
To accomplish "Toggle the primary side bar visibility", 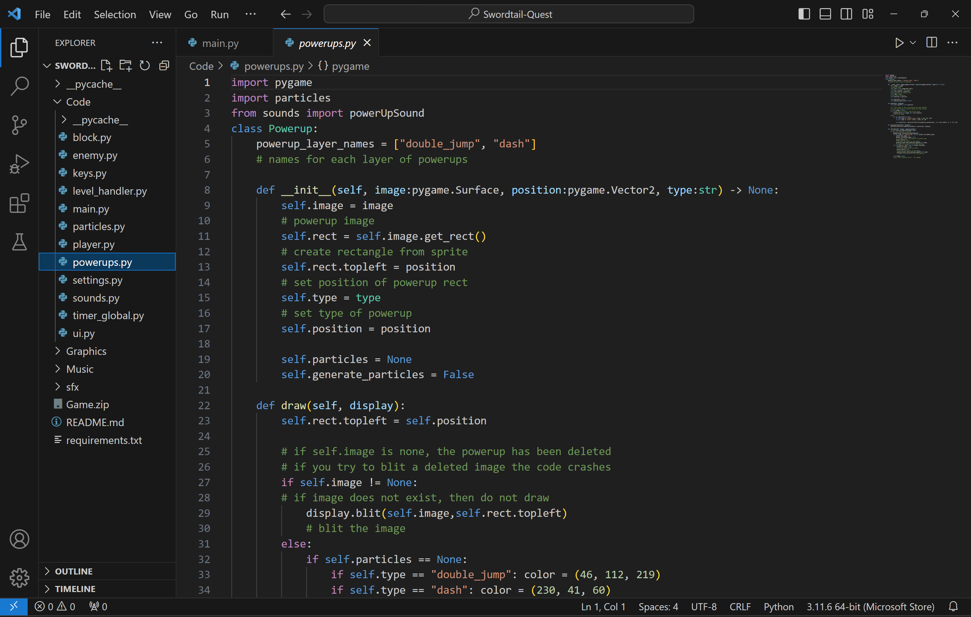I will click(x=804, y=14).
